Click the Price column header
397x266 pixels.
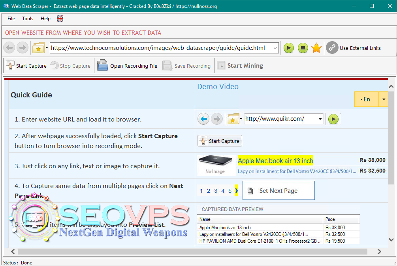pos(341,219)
